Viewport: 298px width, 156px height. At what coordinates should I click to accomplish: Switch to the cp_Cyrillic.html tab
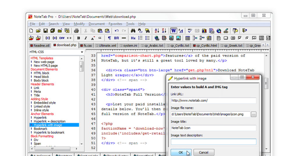[x=205, y=46]
